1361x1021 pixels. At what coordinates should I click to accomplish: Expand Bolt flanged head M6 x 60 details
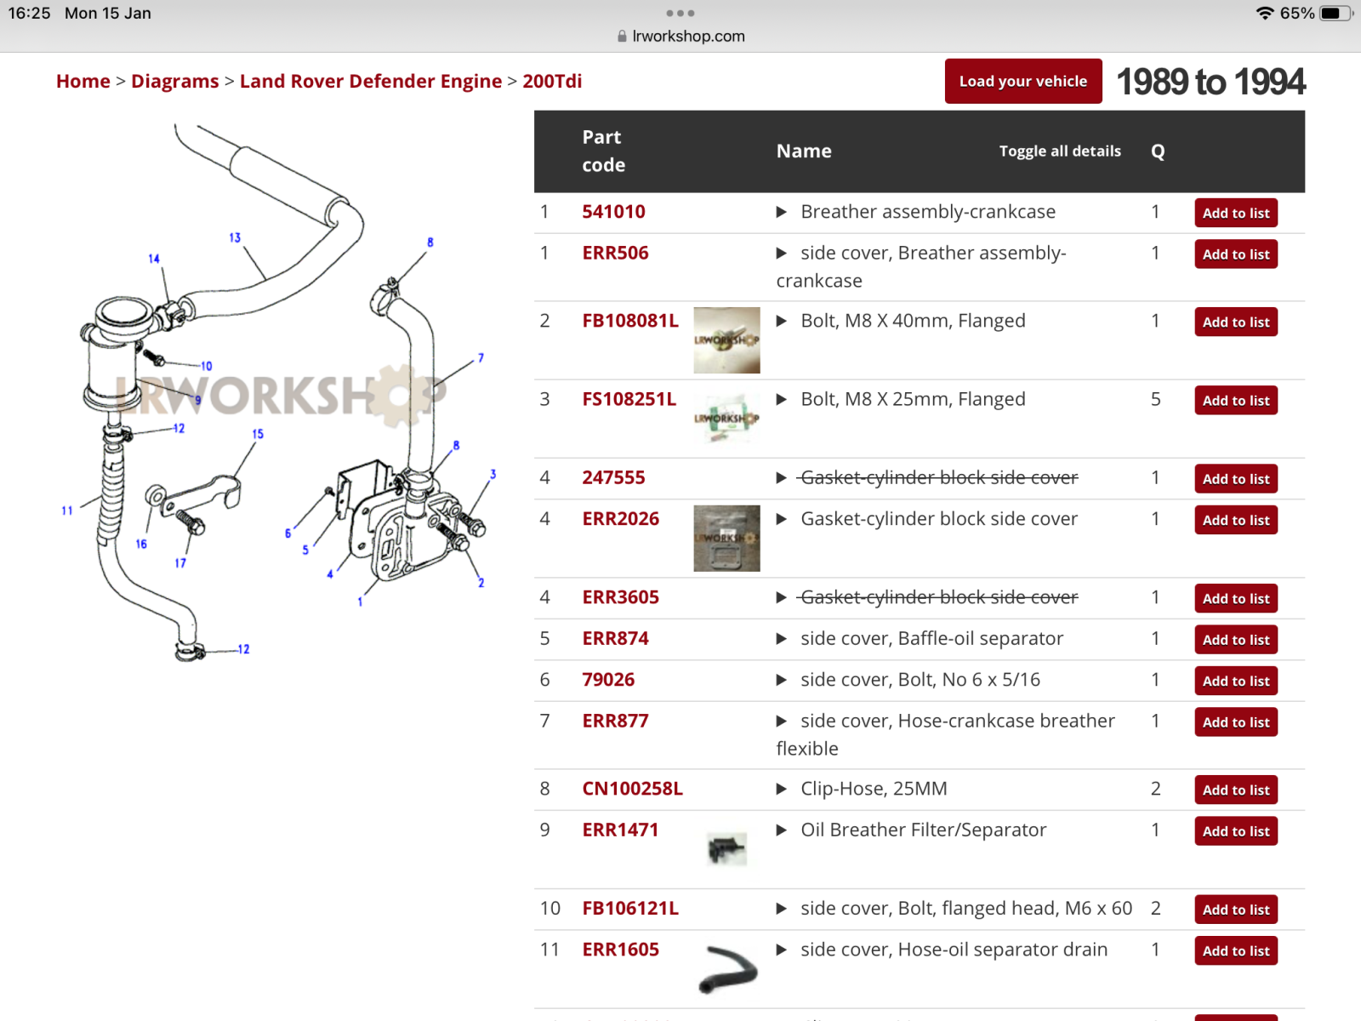click(x=781, y=909)
